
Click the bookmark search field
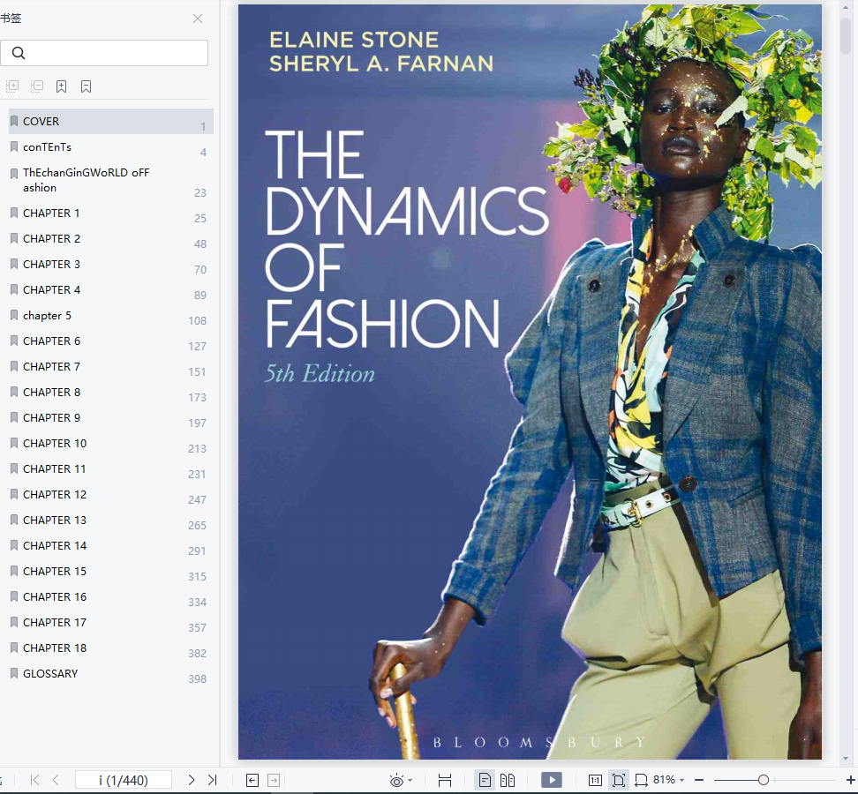[x=104, y=53]
